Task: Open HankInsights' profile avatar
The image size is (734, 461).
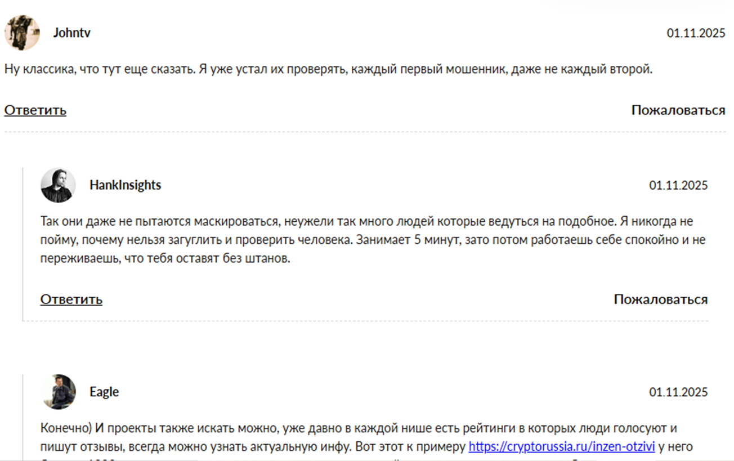Action: tap(58, 185)
